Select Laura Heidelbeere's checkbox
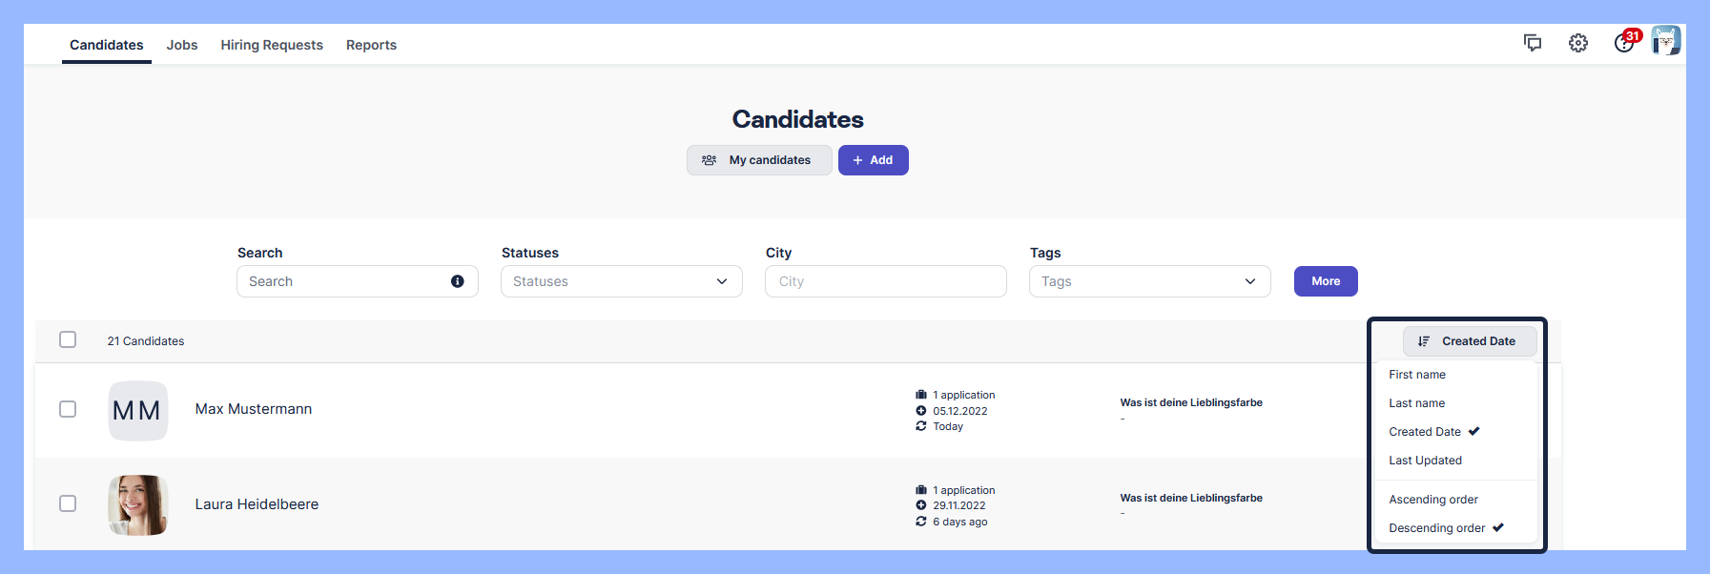 coord(68,503)
